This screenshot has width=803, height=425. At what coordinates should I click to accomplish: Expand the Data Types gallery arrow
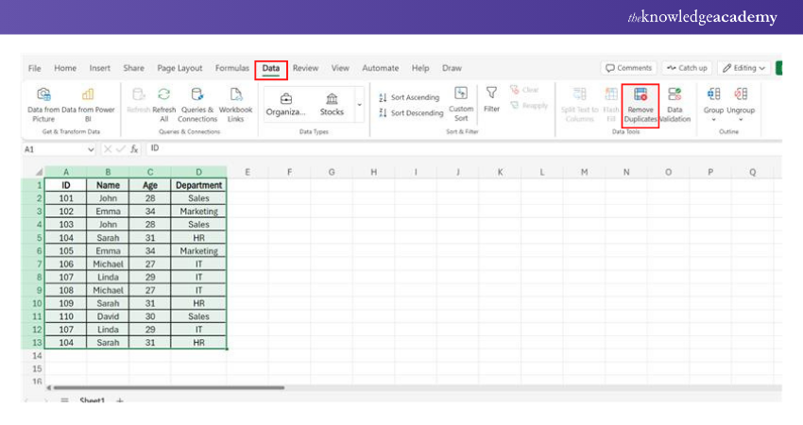(x=359, y=105)
